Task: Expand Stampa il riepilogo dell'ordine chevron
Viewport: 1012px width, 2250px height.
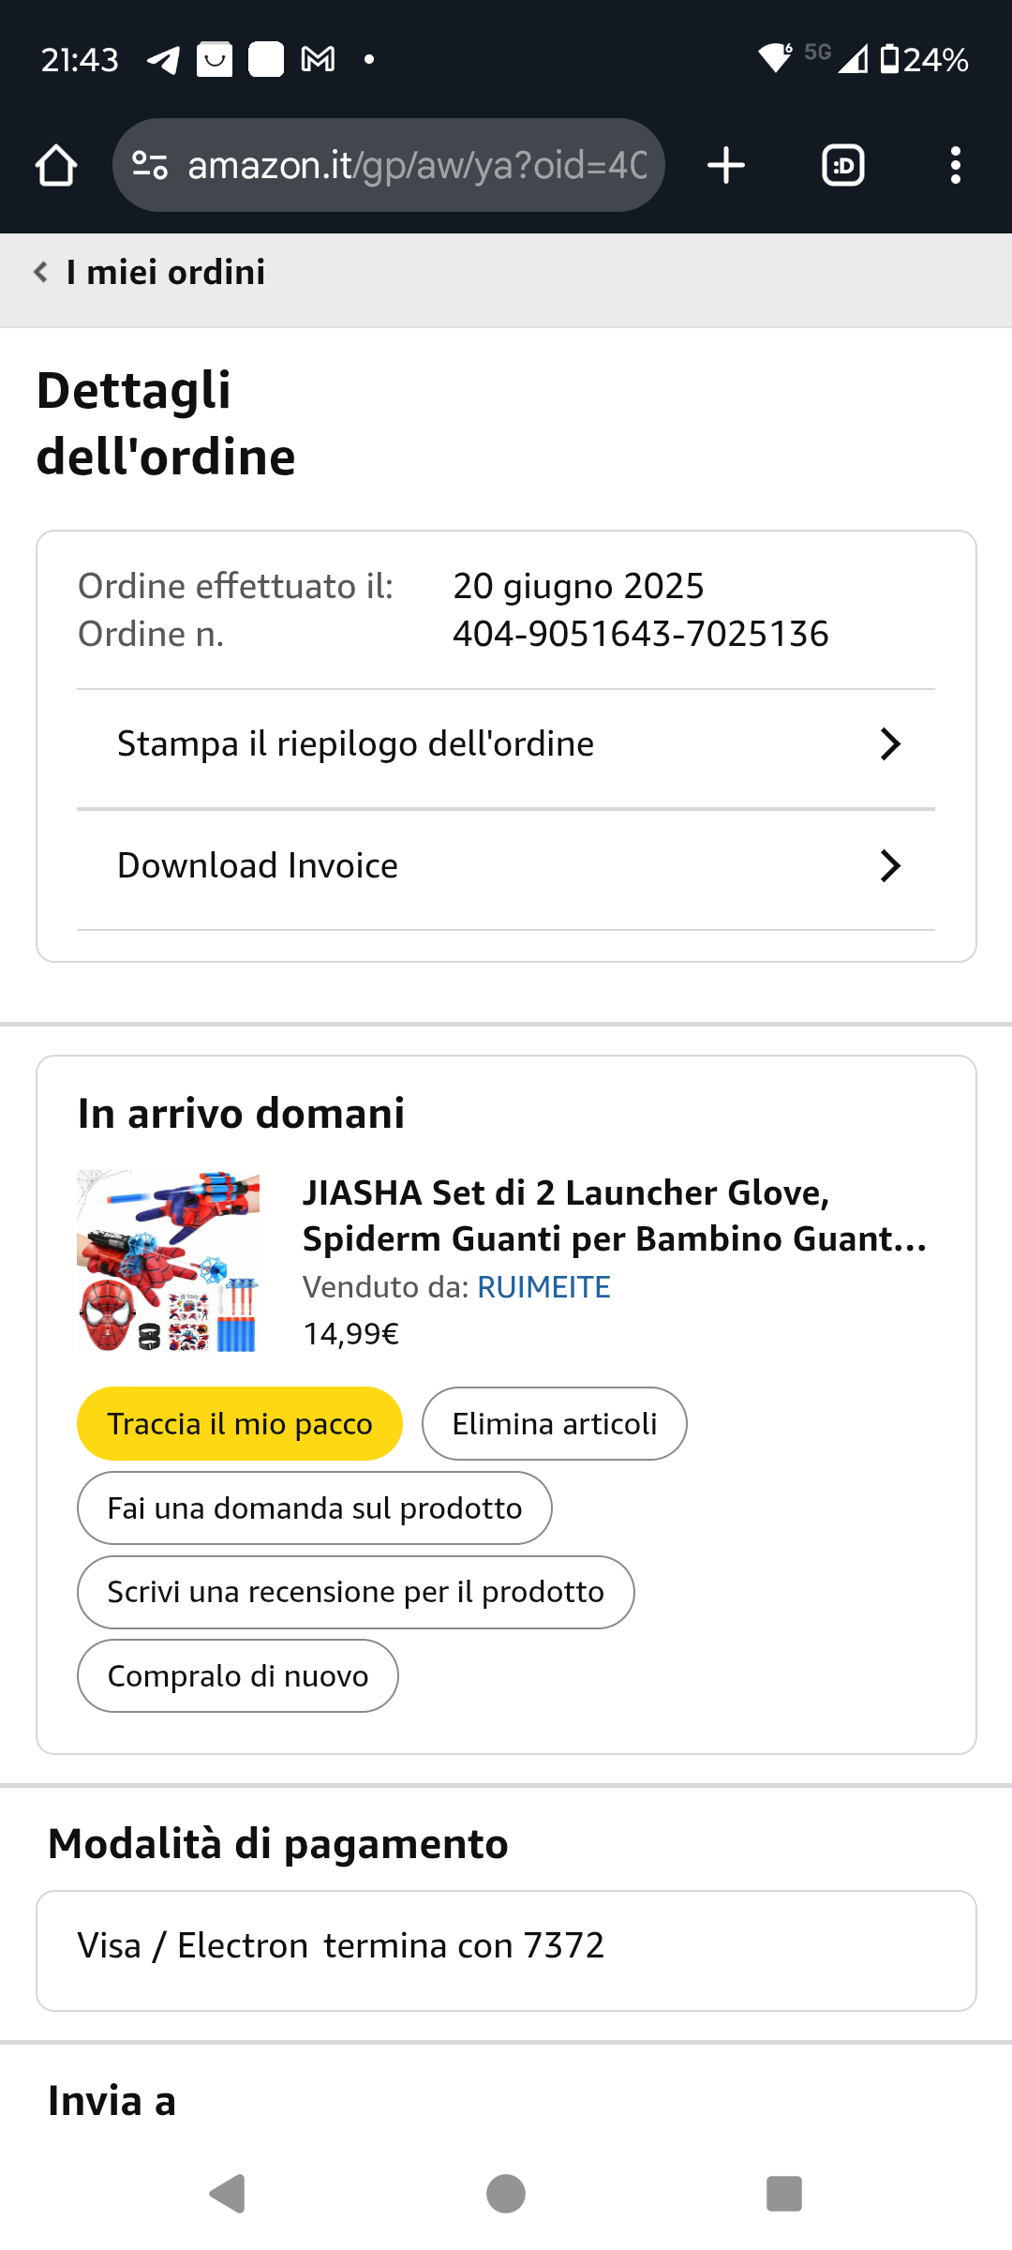Action: pyautogui.click(x=890, y=744)
